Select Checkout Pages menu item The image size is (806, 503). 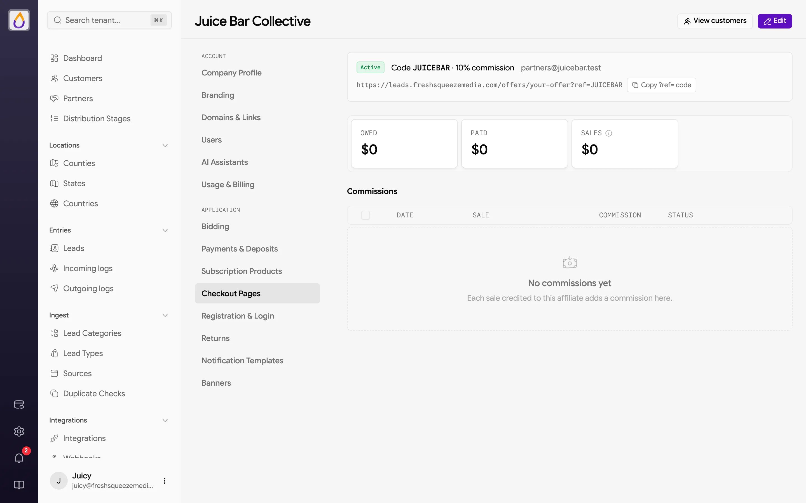point(257,293)
